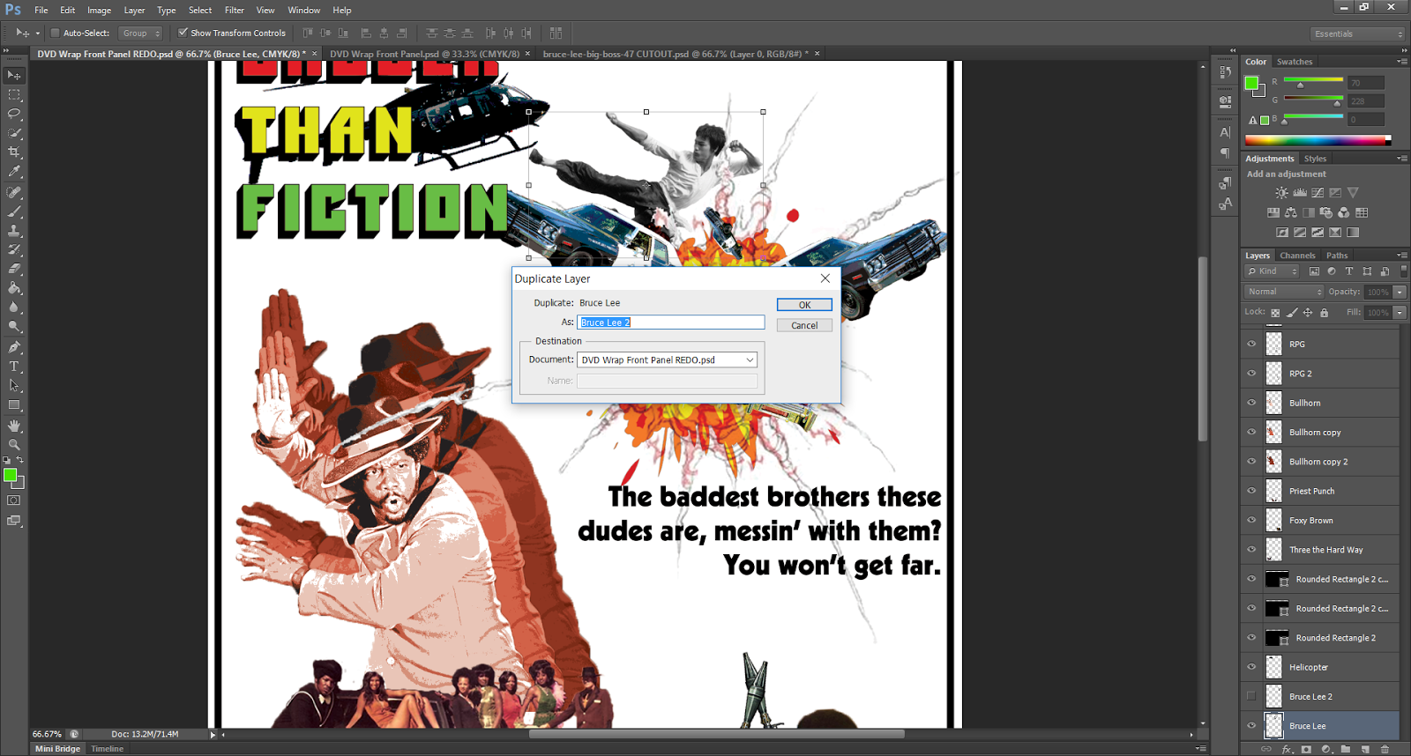Select the Eyedropper tool
1411x756 pixels.
click(x=14, y=173)
